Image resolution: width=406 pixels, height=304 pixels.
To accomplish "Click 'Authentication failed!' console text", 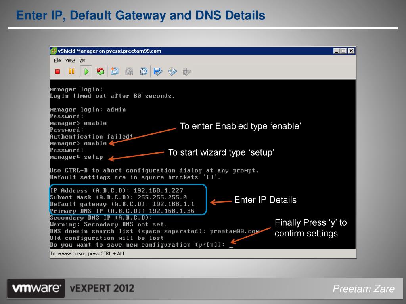I will [x=92, y=137].
